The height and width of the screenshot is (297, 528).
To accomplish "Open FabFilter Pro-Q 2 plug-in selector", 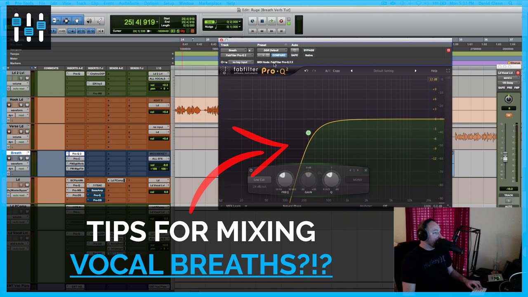I will tap(237, 55).
